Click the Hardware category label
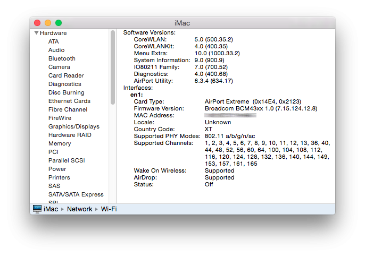Image resolution: width=365 pixels, height=257 pixels. tap(53, 33)
